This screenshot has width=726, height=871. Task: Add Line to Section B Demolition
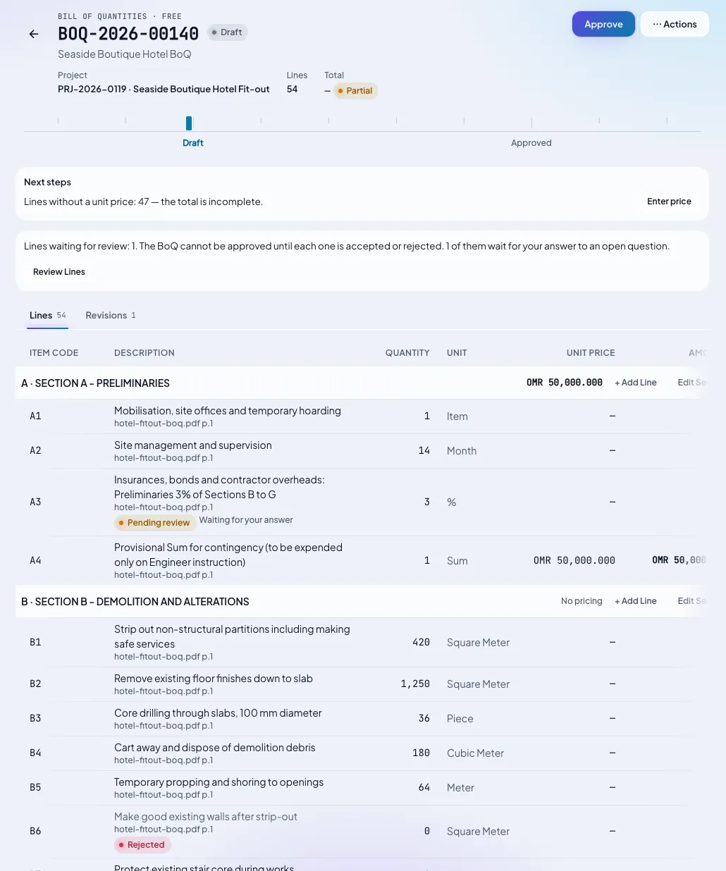coord(636,601)
